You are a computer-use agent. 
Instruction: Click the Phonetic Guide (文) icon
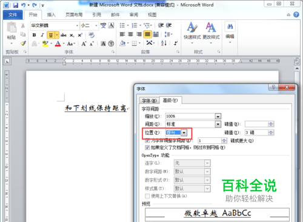click(x=103, y=25)
